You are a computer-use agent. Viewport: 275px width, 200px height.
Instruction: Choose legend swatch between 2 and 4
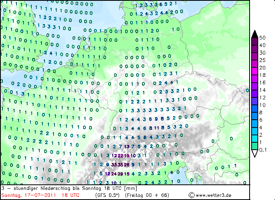tap(255, 131)
